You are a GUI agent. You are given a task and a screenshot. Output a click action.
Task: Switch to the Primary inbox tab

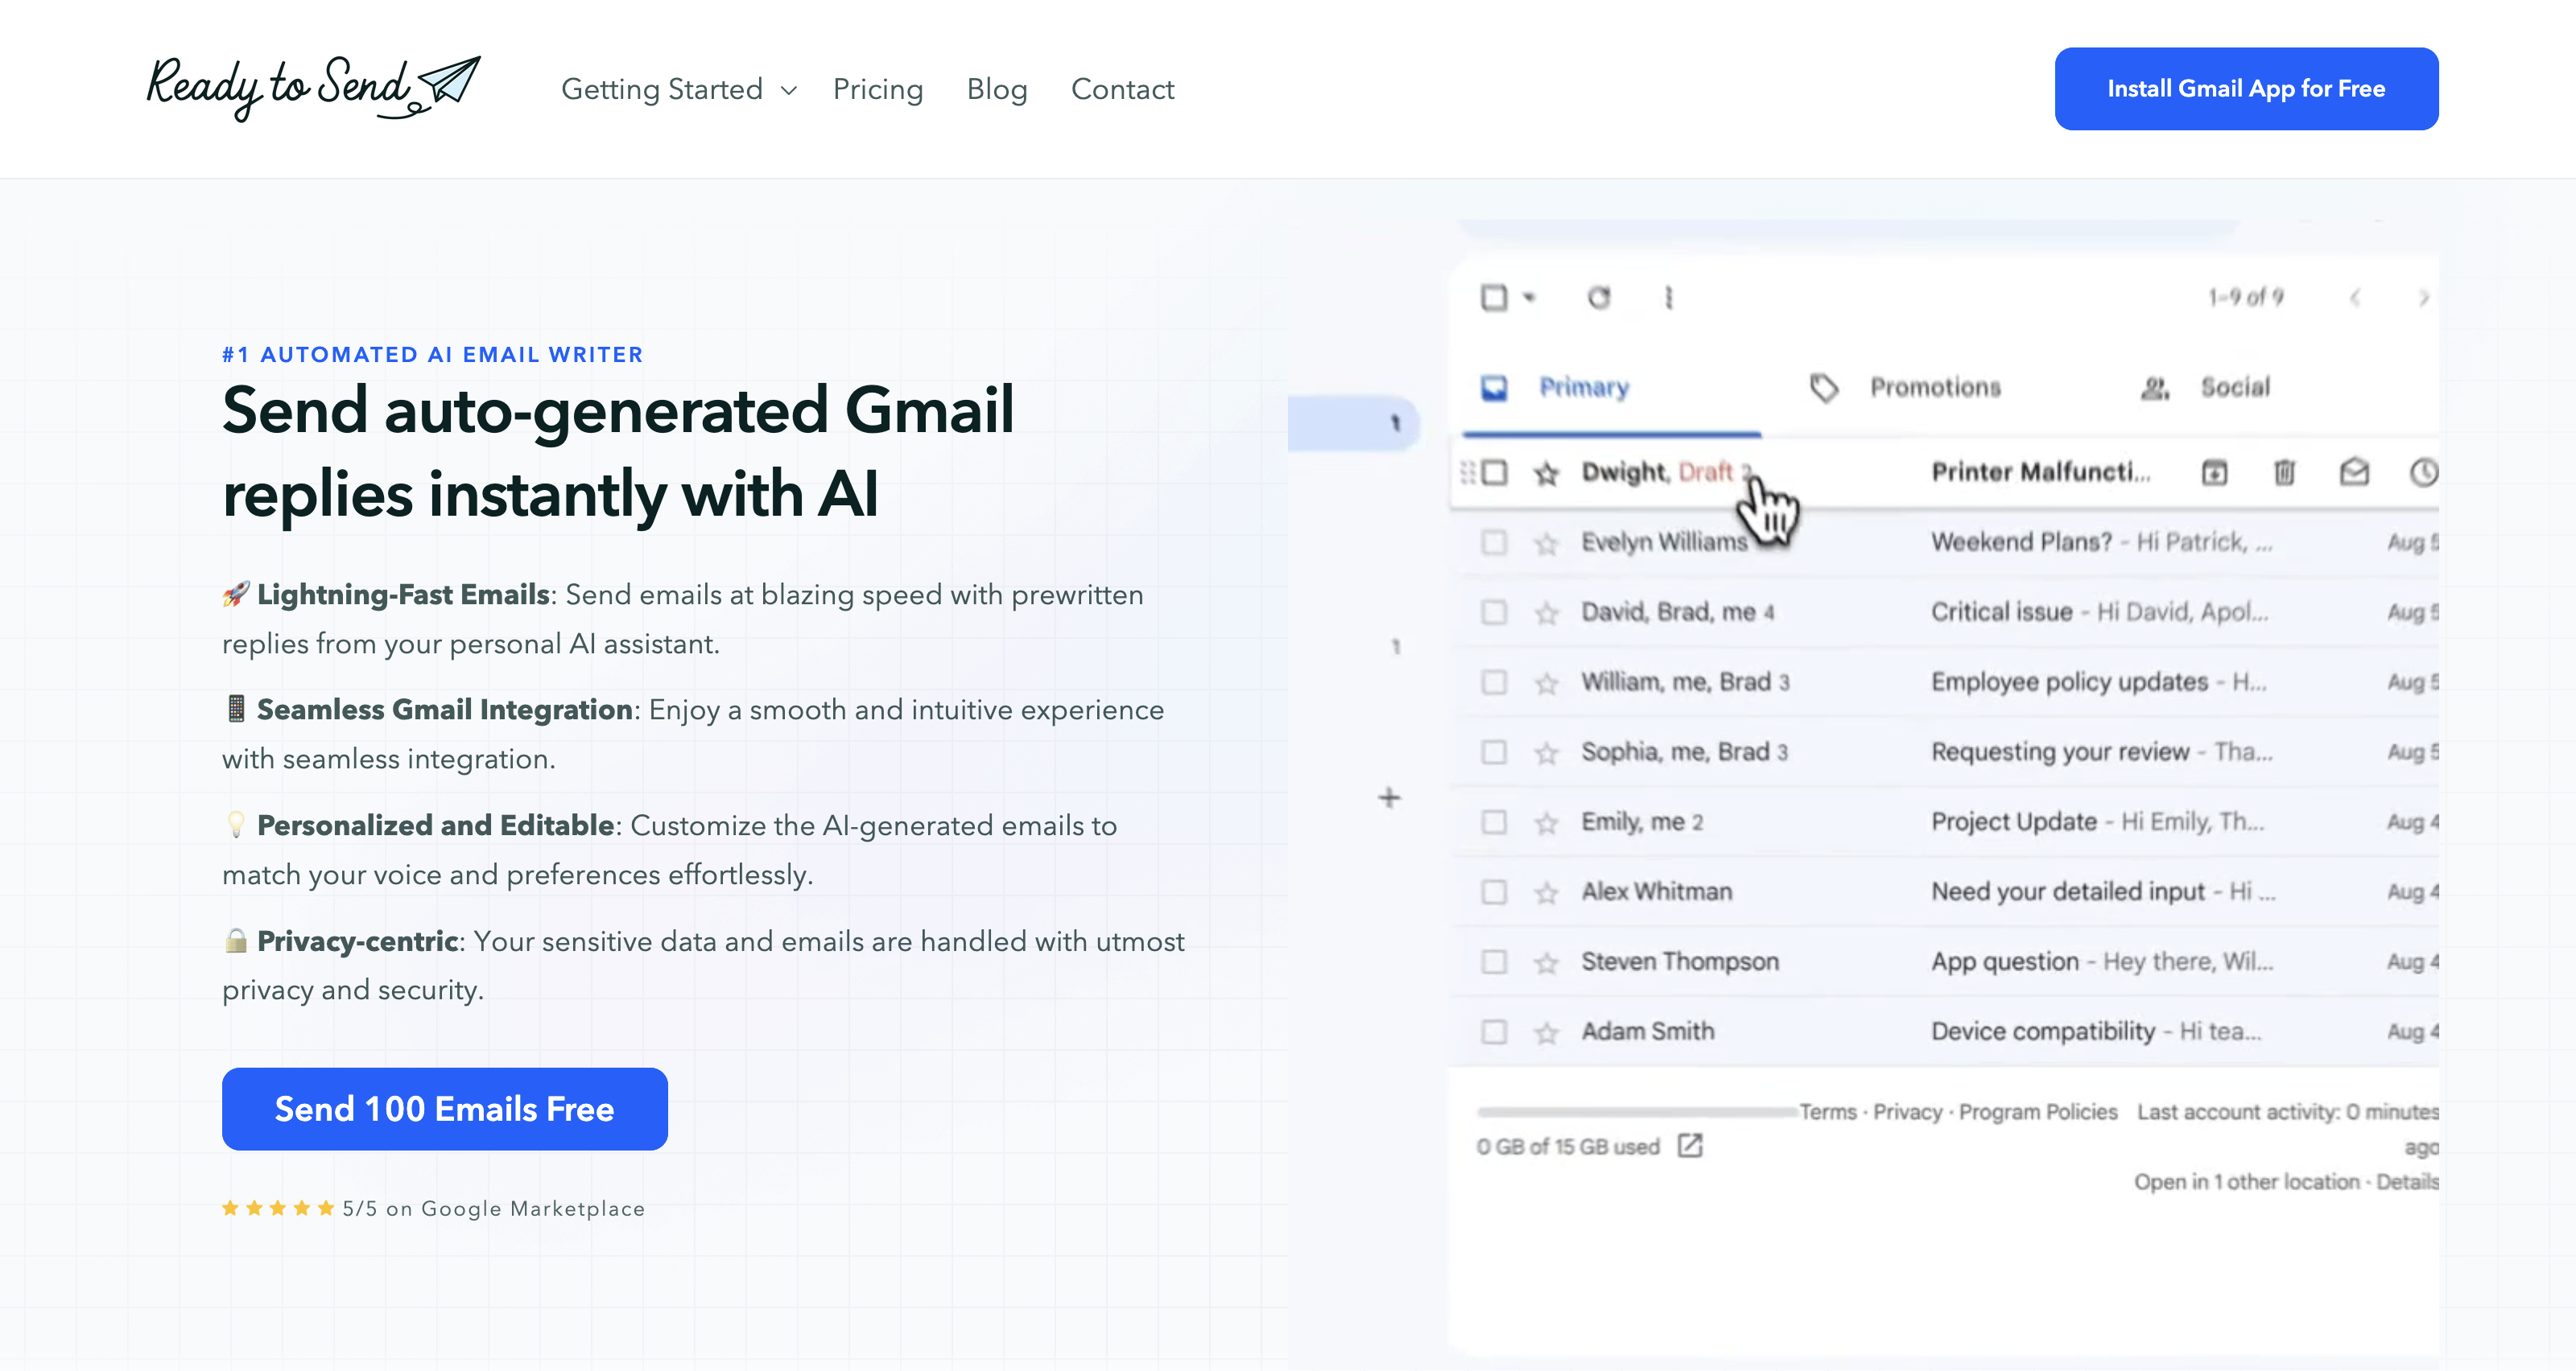click(x=1611, y=388)
